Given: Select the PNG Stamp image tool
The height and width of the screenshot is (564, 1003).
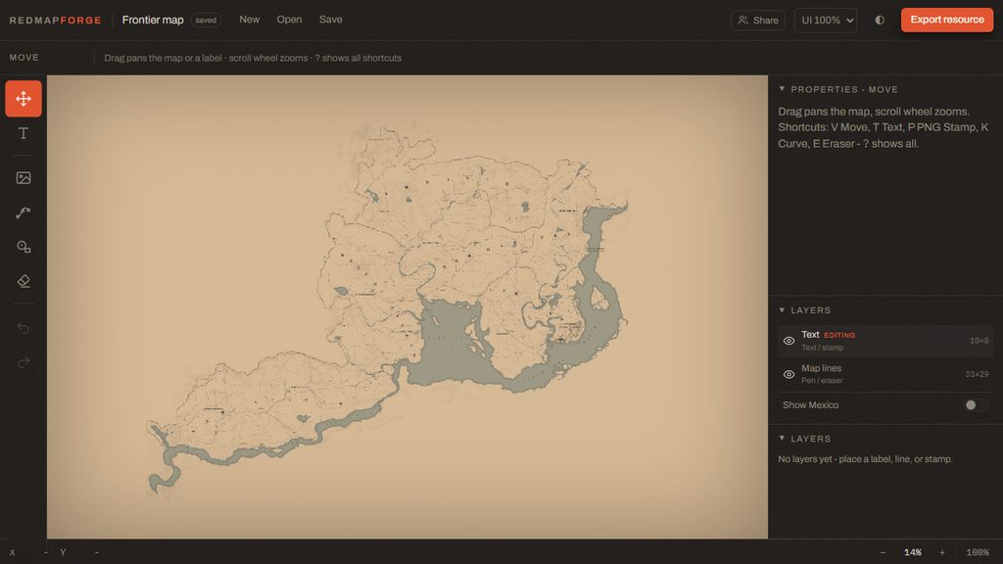Looking at the screenshot, I should 24,178.
